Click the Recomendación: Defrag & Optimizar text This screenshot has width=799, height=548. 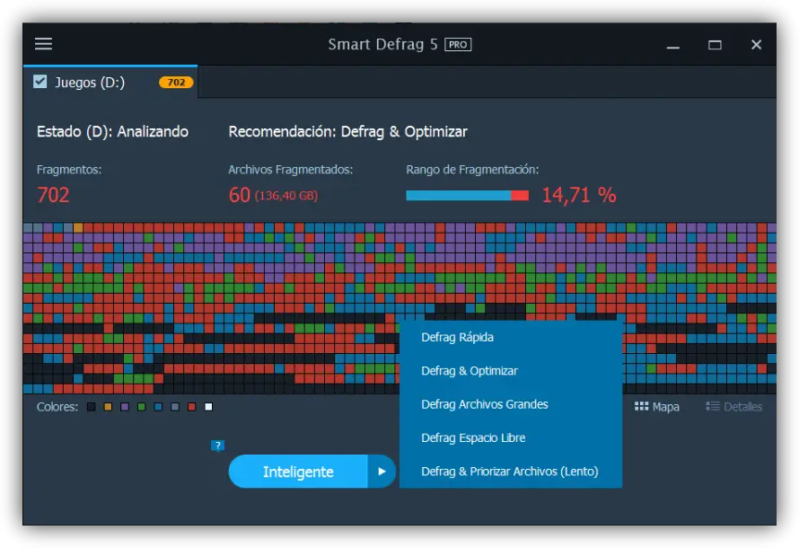click(x=348, y=132)
